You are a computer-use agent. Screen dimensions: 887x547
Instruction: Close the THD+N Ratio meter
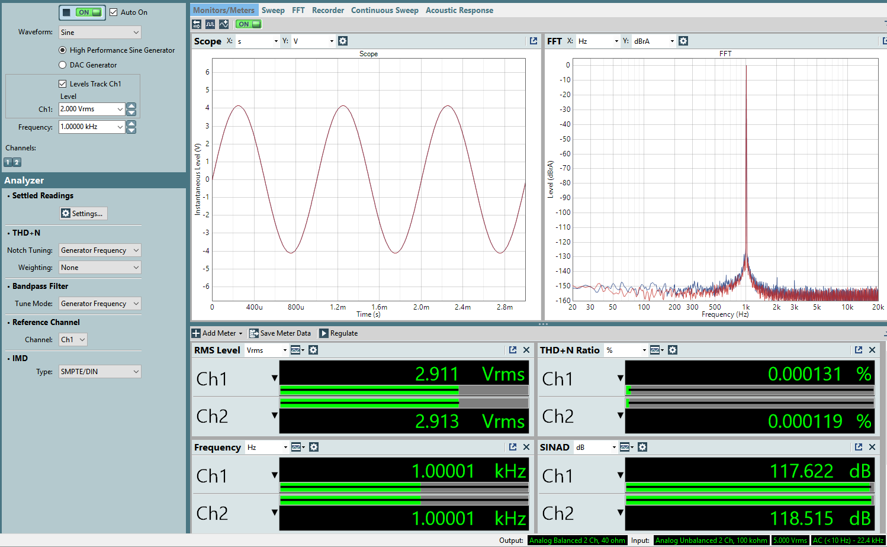(x=872, y=350)
